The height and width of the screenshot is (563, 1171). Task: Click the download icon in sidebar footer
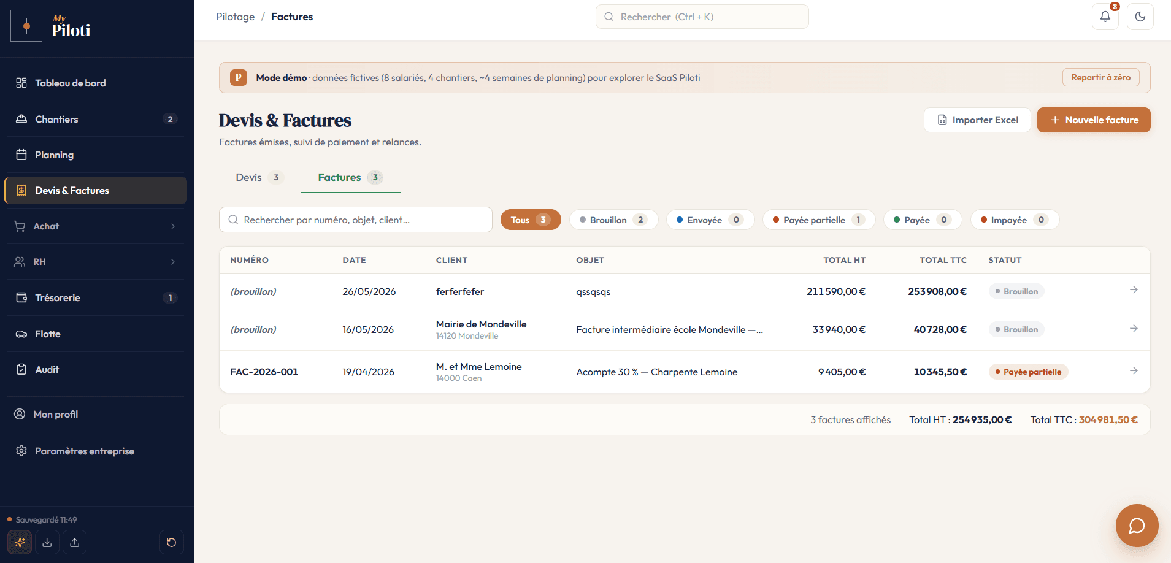[47, 542]
